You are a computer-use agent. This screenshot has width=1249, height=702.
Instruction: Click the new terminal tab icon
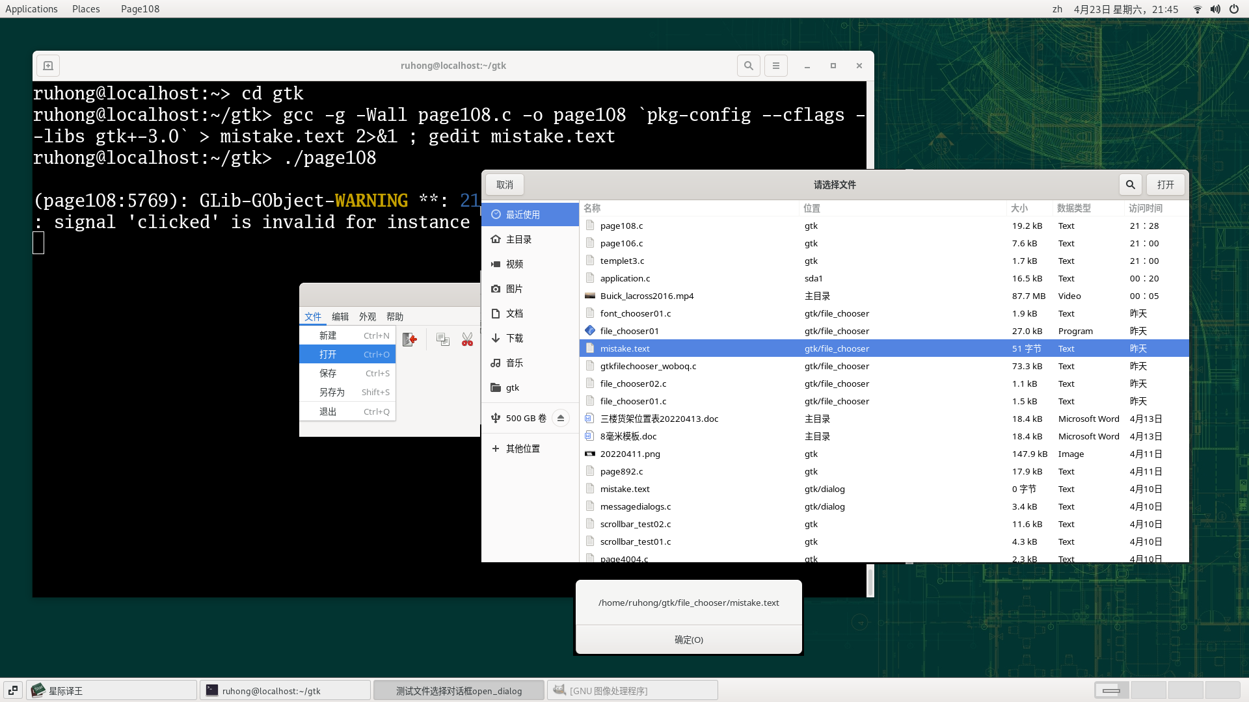48,66
